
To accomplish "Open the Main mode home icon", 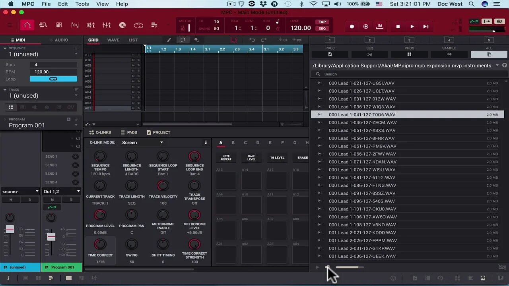I will tap(27, 25).
